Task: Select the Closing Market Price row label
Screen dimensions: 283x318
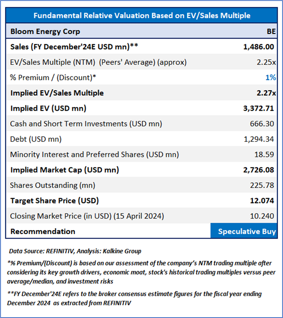Action: 87,216
